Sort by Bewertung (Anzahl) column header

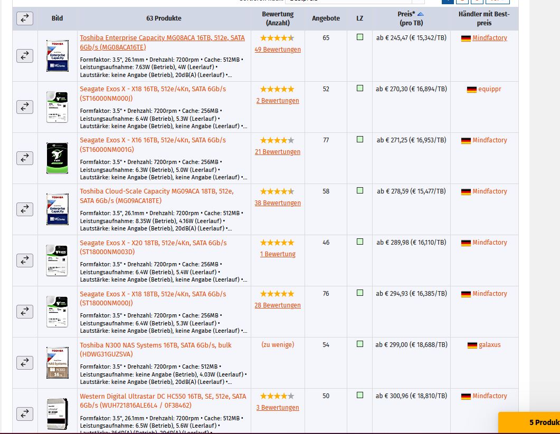(278, 18)
